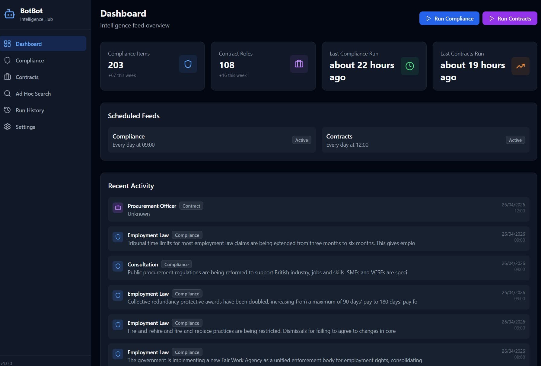Click the shield icon beside the Consultation entry
Image resolution: width=541 pixels, height=366 pixels.
click(x=118, y=266)
